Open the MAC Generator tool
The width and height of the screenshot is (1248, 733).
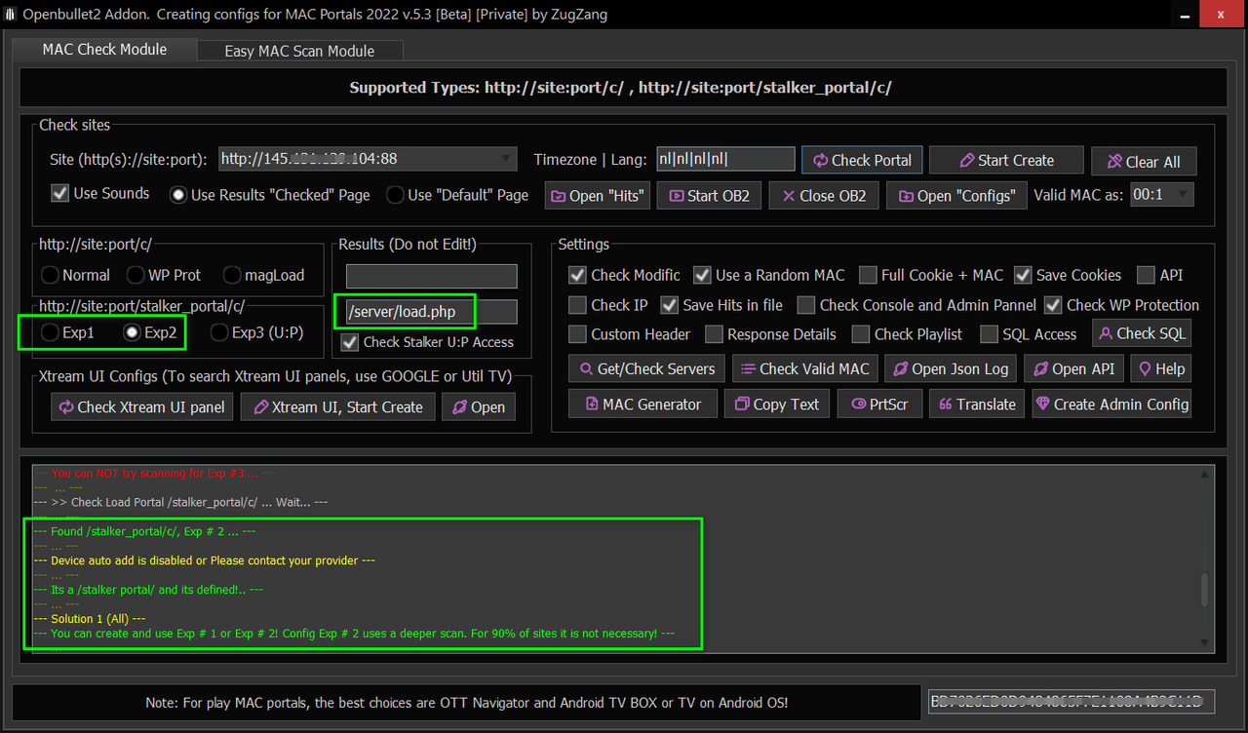[643, 405]
